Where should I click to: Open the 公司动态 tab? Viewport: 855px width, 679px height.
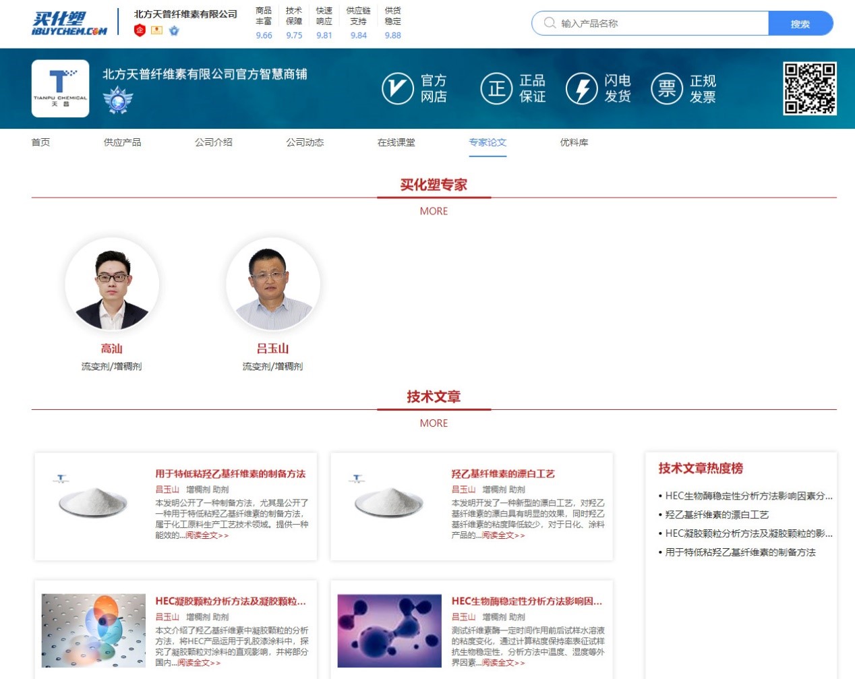click(x=305, y=142)
